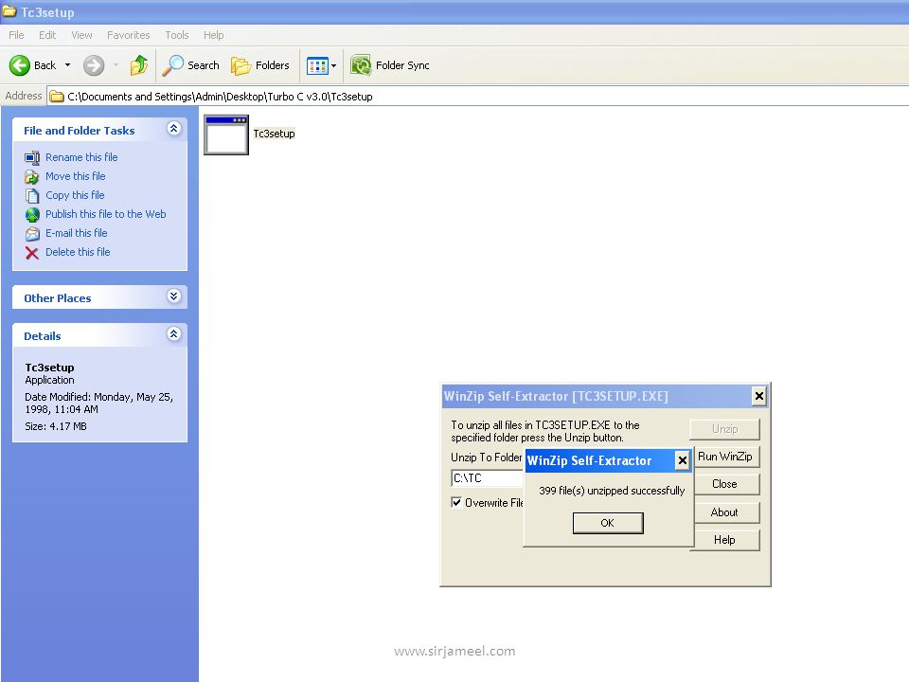Click the Unzip button
This screenshot has width=909, height=682.
(x=724, y=429)
